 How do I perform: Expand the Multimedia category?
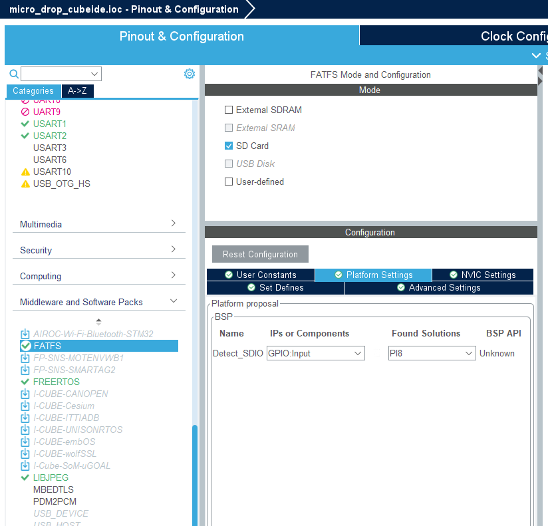(99, 224)
